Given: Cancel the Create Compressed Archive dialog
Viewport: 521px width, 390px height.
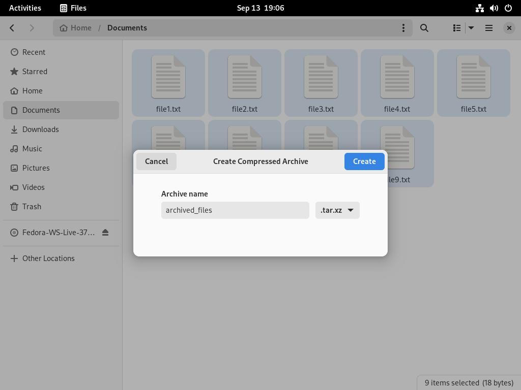Looking at the screenshot, I should (x=156, y=161).
